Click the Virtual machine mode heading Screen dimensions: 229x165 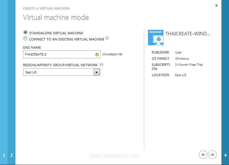point(56,17)
